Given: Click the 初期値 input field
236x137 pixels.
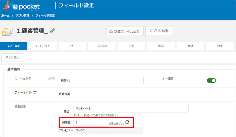Looking at the screenshot, I should 91,122.
